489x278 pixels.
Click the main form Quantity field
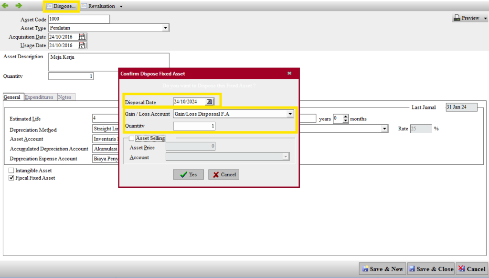pos(71,76)
